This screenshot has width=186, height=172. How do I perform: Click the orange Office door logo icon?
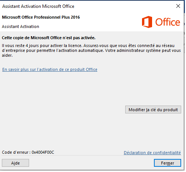pos(147,22)
